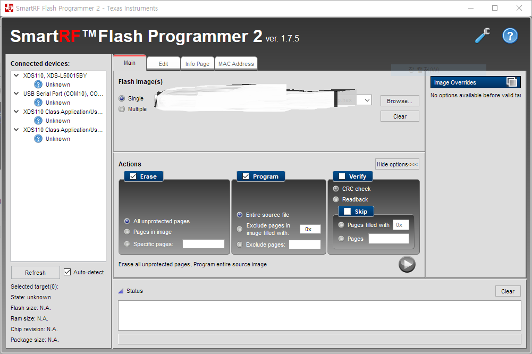Viewport: 532px width, 354px height.
Task: Click the Status output text area
Action: (319, 315)
